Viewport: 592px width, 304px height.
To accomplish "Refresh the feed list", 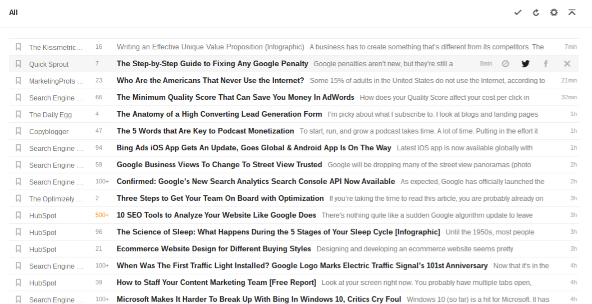I will [x=536, y=12].
